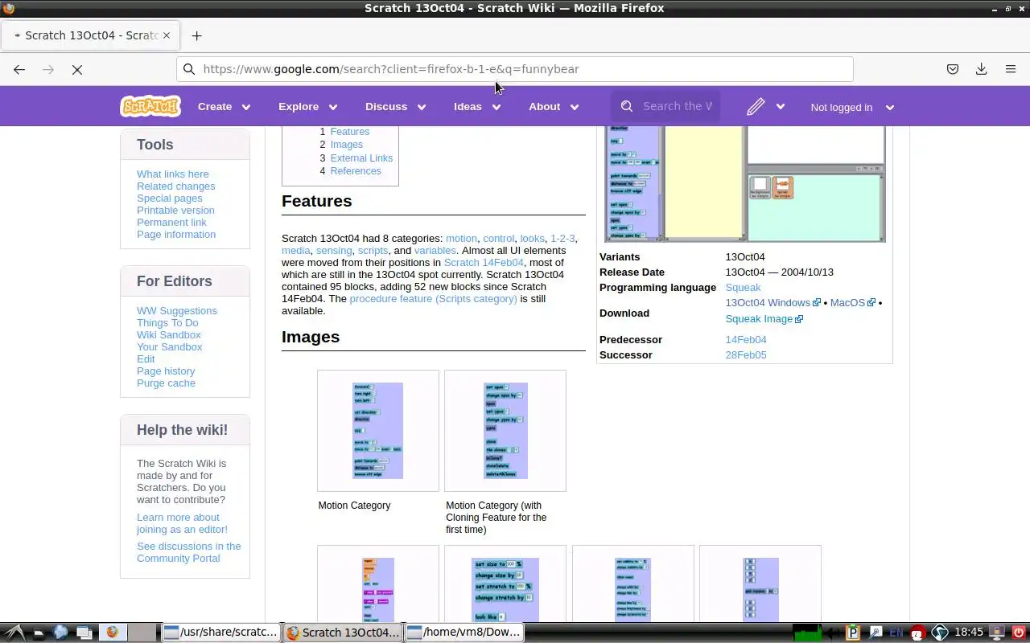
Task: Select the Scratch 13Oct04 taskbar window
Action: [343, 632]
